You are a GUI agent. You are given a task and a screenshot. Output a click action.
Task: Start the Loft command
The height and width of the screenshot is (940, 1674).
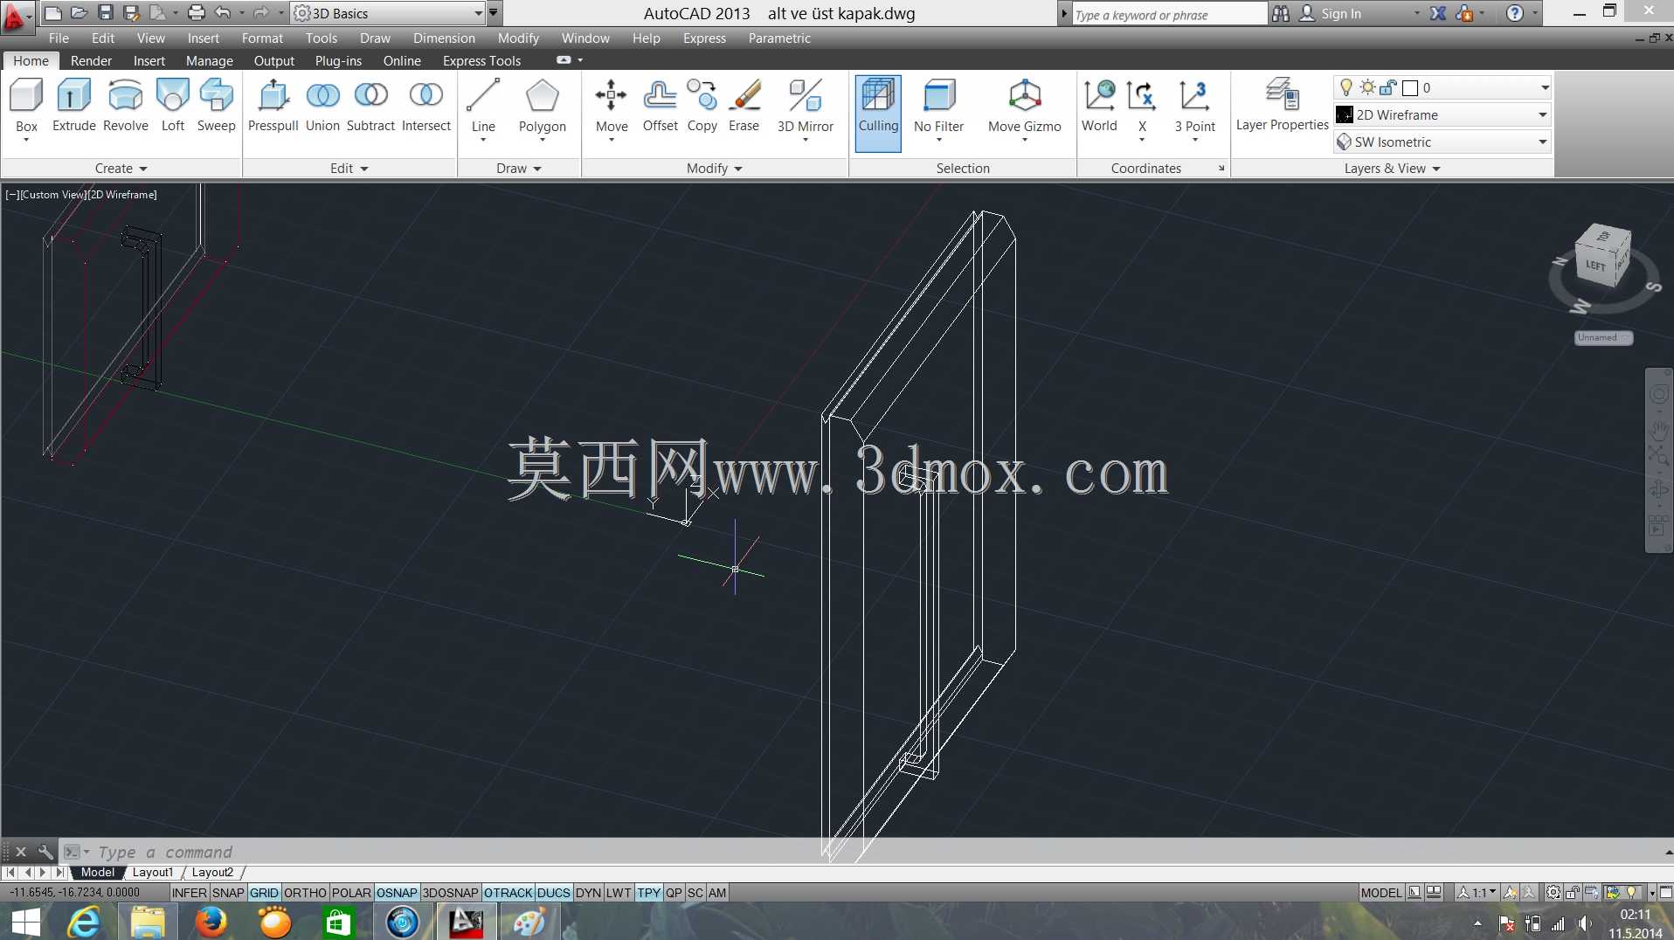(x=173, y=107)
